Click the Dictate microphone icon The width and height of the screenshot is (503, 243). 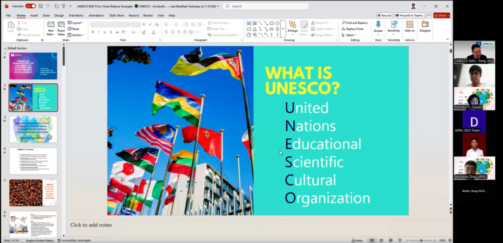378,24
